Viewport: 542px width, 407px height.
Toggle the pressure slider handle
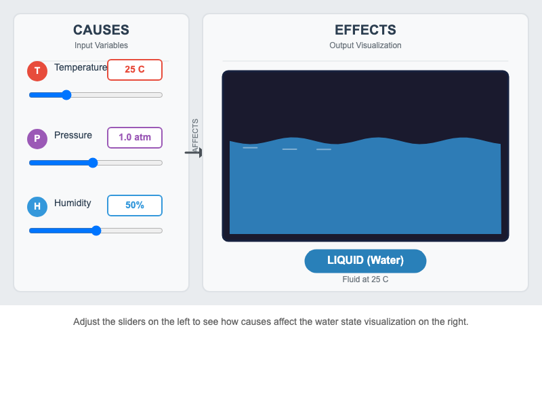91,163
